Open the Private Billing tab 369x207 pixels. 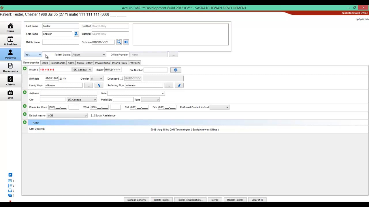[x=102, y=63]
